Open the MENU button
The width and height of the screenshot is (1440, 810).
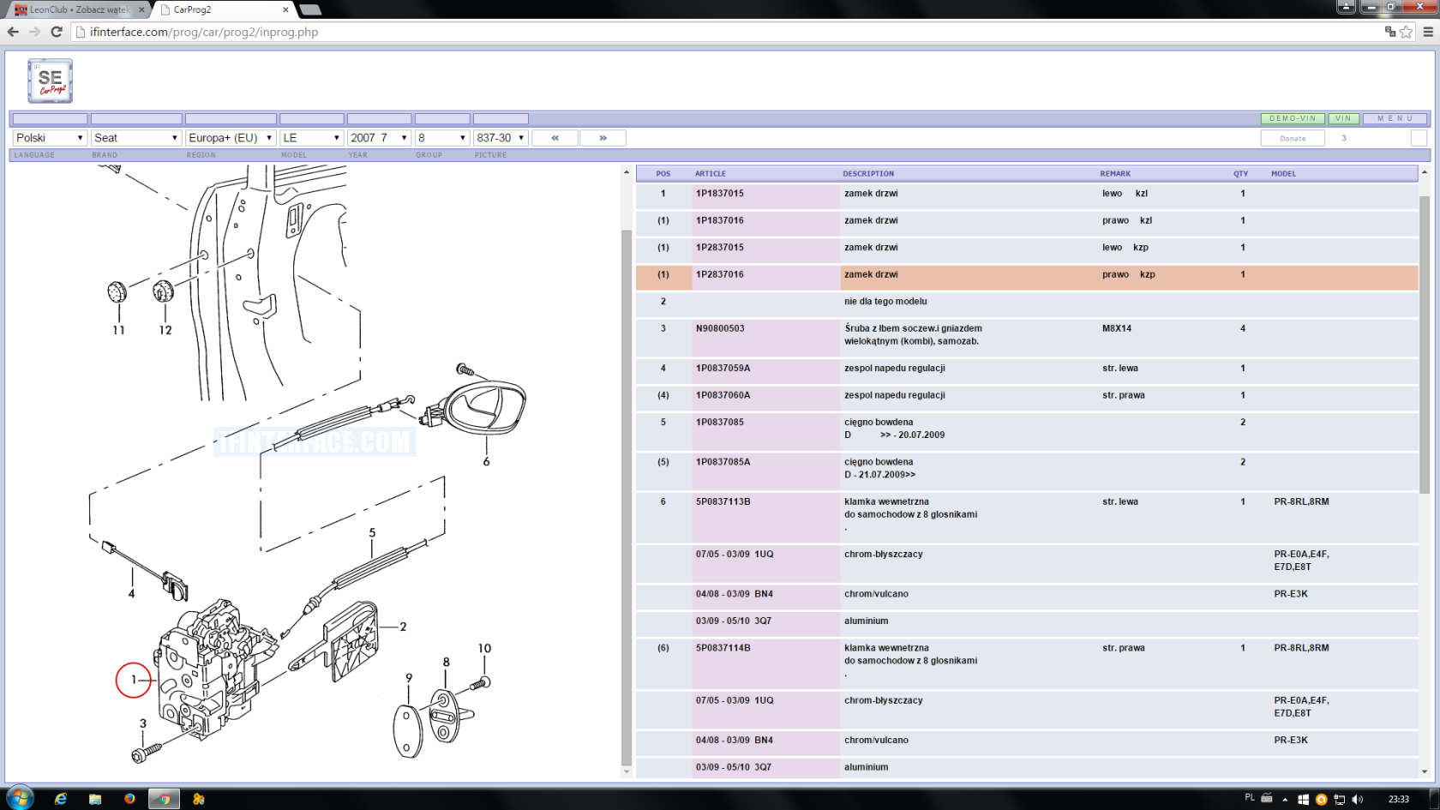click(1395, 118)
